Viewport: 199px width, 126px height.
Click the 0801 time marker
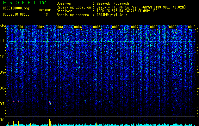click(21, 27)
